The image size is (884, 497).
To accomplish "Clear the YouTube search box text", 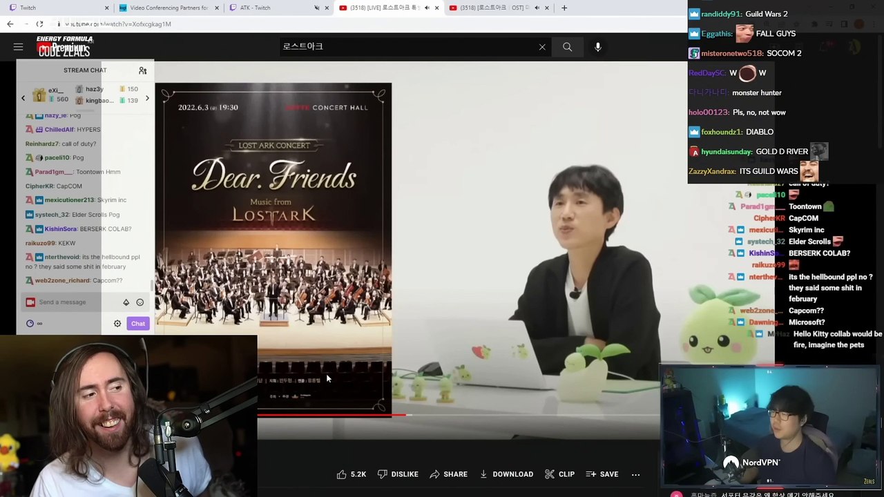I will tap(542, 47).
